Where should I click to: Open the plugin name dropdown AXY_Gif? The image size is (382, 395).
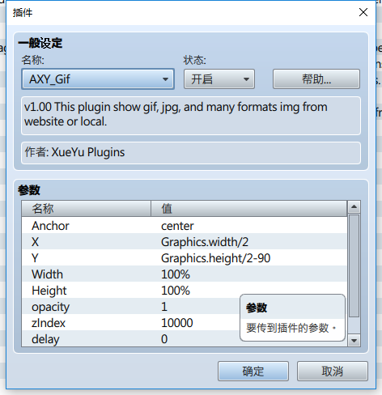tap(98, 79)
